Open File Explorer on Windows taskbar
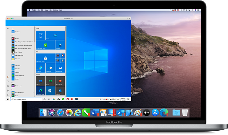This screenshot has height=135, width=228. [x=54, y=99]
